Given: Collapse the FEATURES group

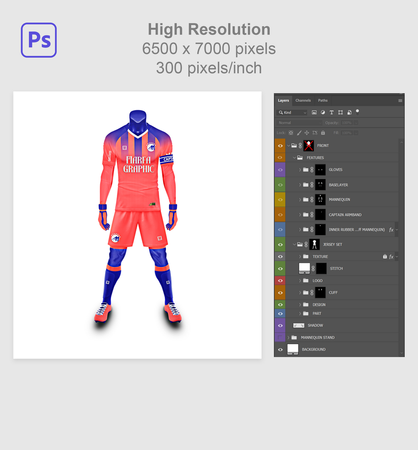Looking at the screenshot, I should click(x=294, y=158).
